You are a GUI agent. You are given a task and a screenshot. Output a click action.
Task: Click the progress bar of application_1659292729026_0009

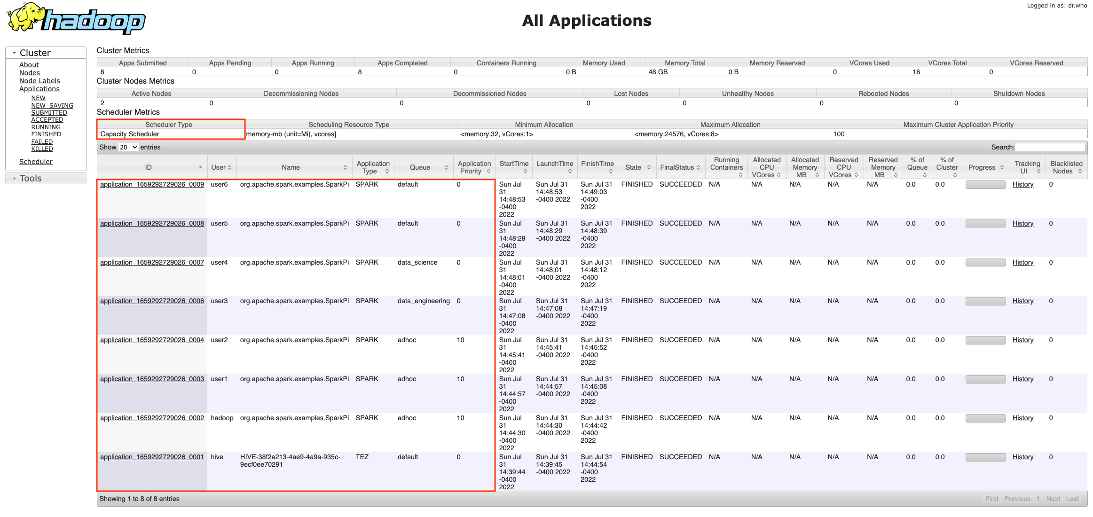[x=985, y=184]
